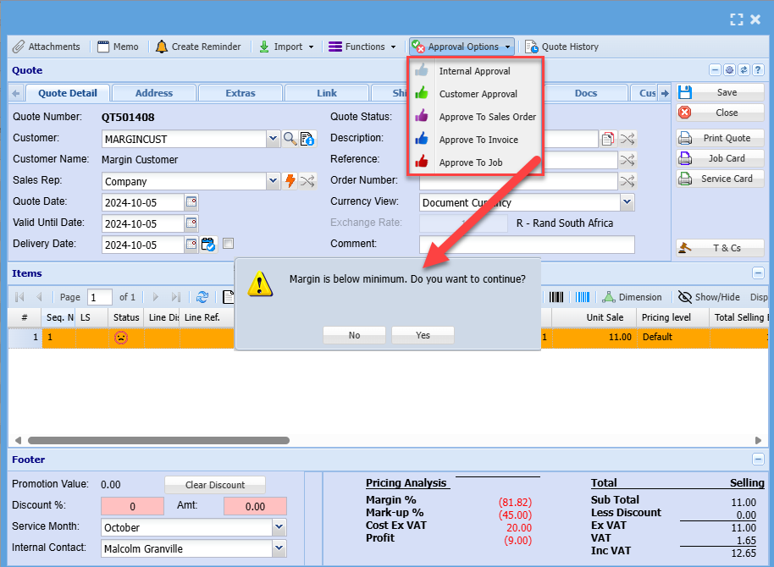774x567 pixels.
Task: Open the Currency View dropdown
Action: point(627,202)
